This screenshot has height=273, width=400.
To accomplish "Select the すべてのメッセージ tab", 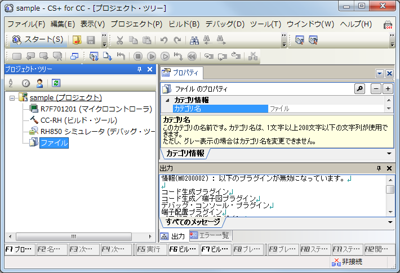I will click(x=193, y=222).
